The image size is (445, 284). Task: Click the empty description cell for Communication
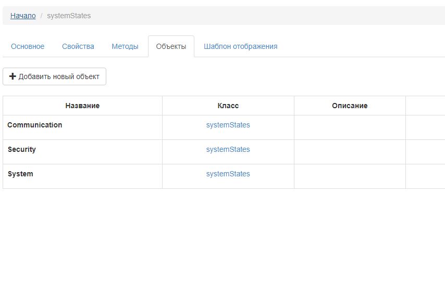pos(350,127)
